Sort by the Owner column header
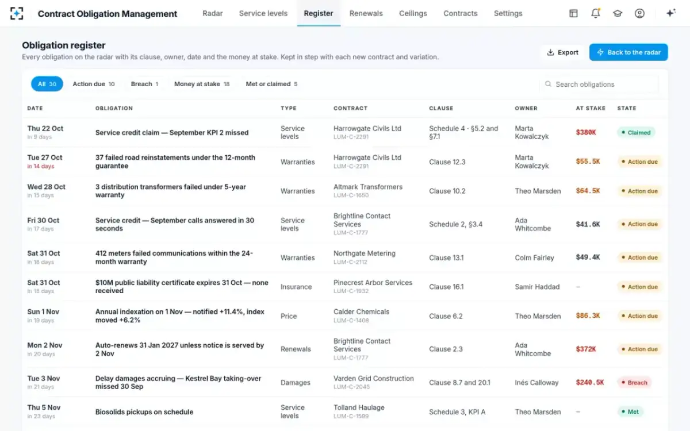690x431 pixels. (526, 108)
